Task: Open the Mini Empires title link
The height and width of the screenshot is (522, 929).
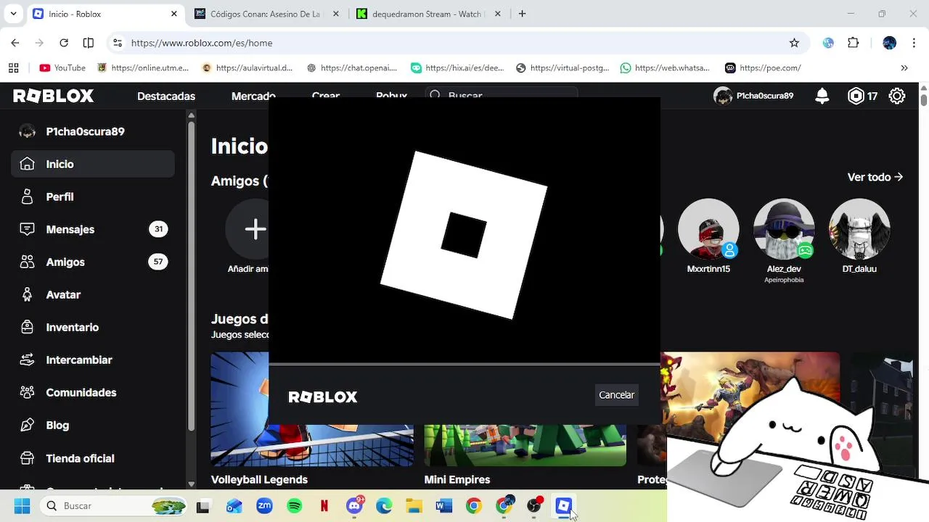Action: point(457,480)
